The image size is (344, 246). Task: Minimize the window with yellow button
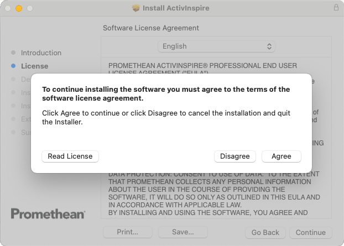(19, 8)
